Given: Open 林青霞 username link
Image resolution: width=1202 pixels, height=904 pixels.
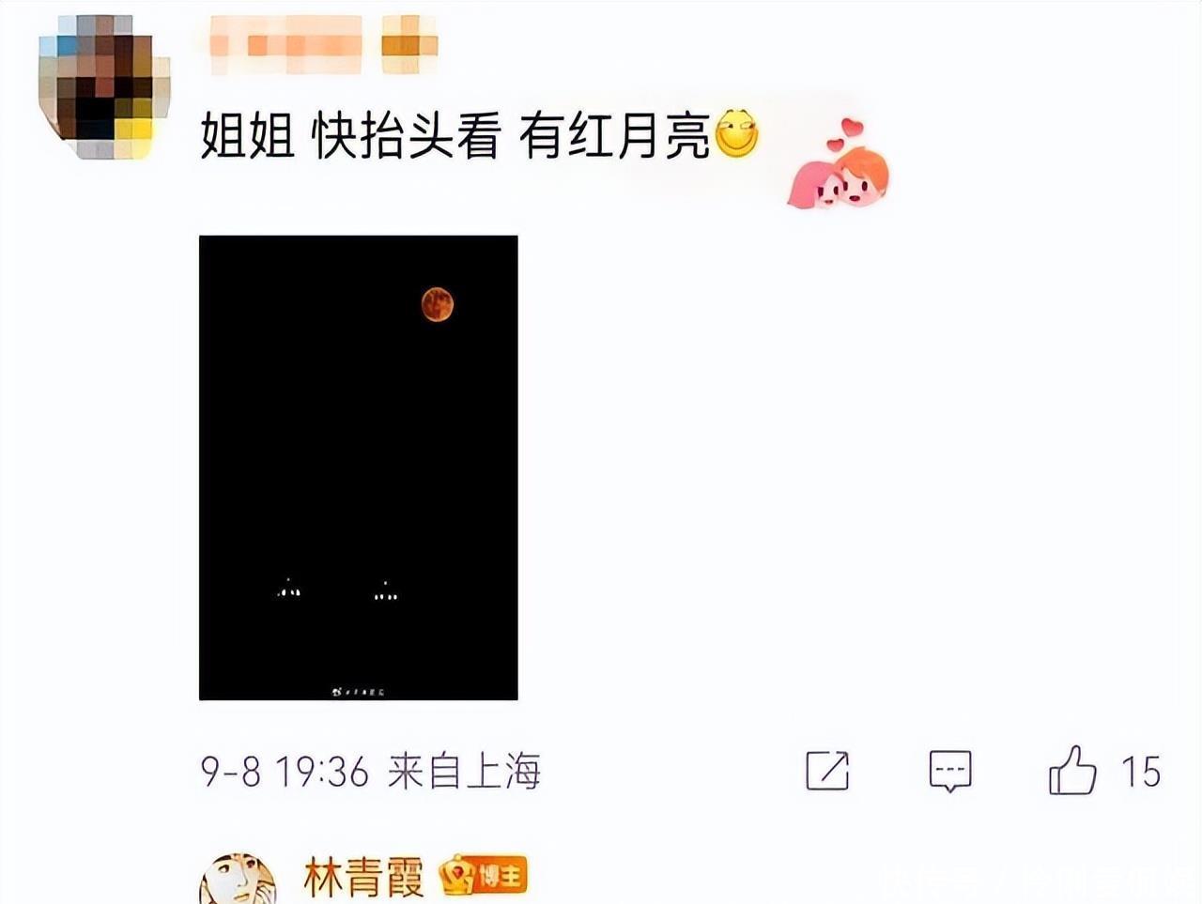Looking at the screenshot, I should pos(363,878).
